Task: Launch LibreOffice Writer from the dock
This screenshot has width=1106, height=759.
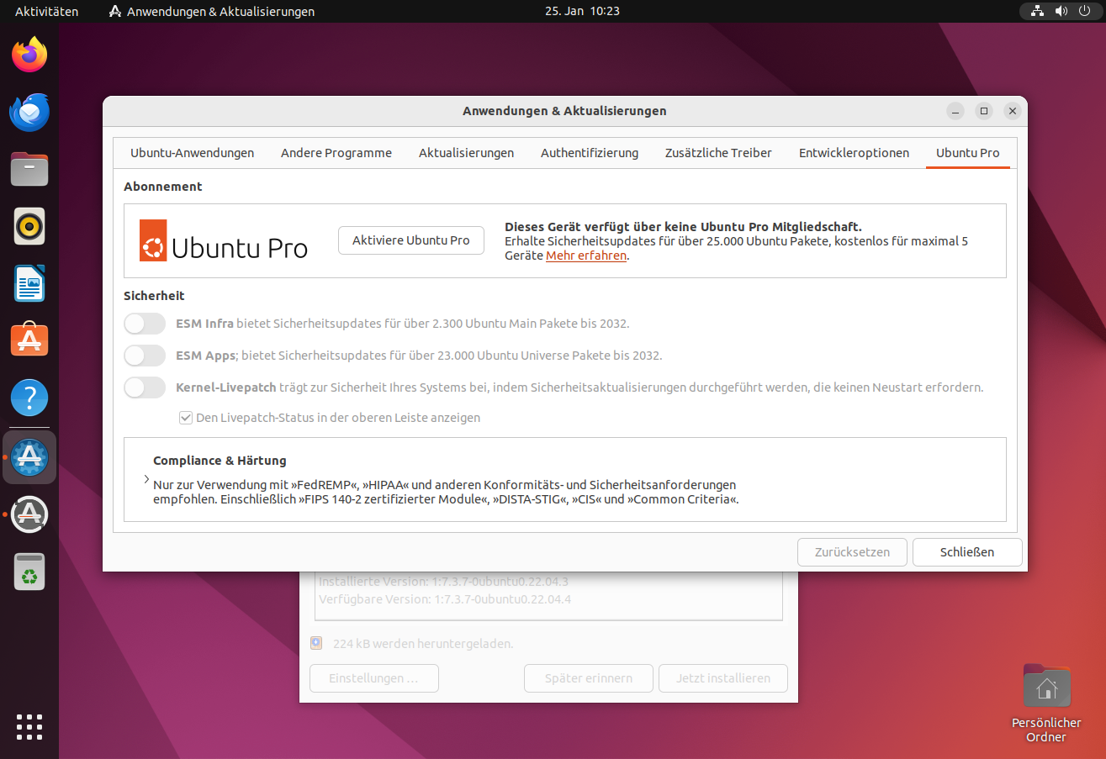Action: pos(29,283)
